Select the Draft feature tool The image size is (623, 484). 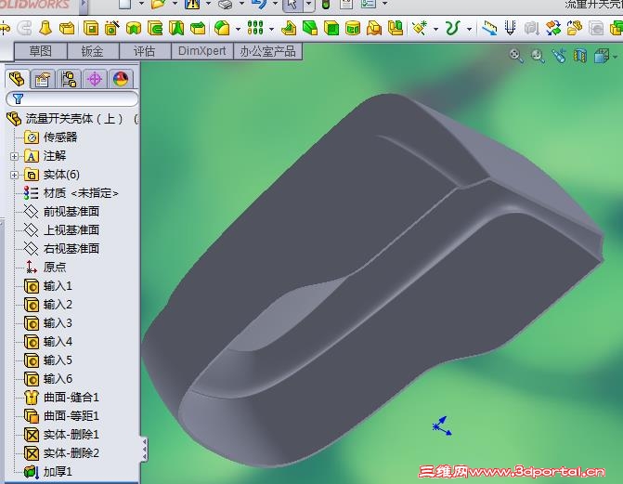click(x=310, y=28)
